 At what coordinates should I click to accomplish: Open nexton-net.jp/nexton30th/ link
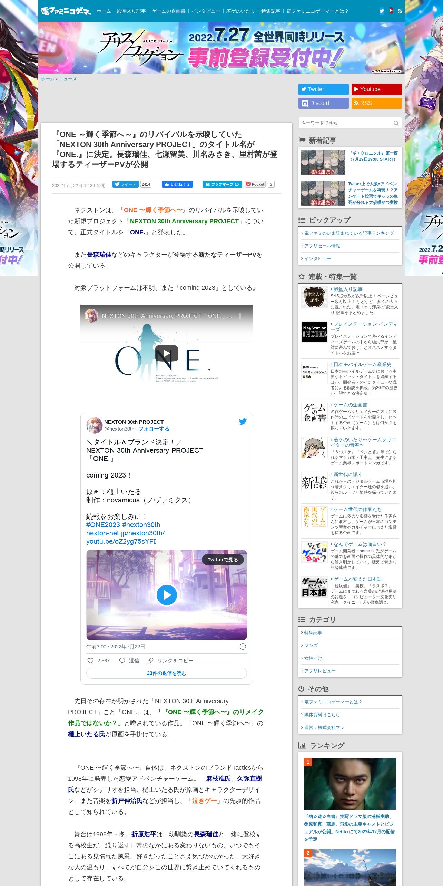pos(125,533)
